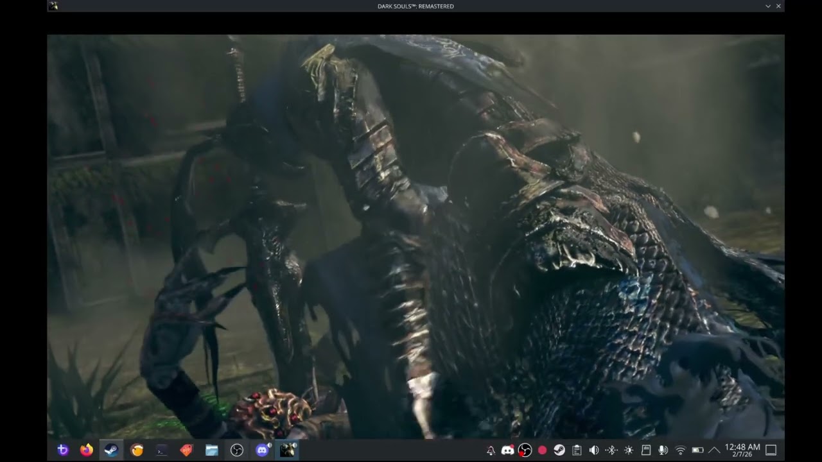822x462 pixels.
Task: Open the Konsole terminal from taskbar
Action: pos(162,450)
